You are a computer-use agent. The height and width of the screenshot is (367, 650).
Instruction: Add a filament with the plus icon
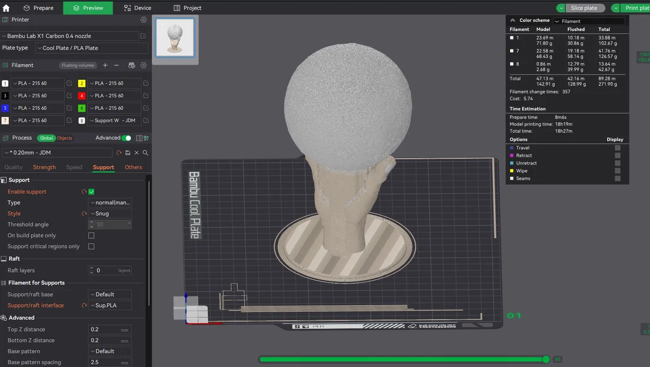click(105, 65)
